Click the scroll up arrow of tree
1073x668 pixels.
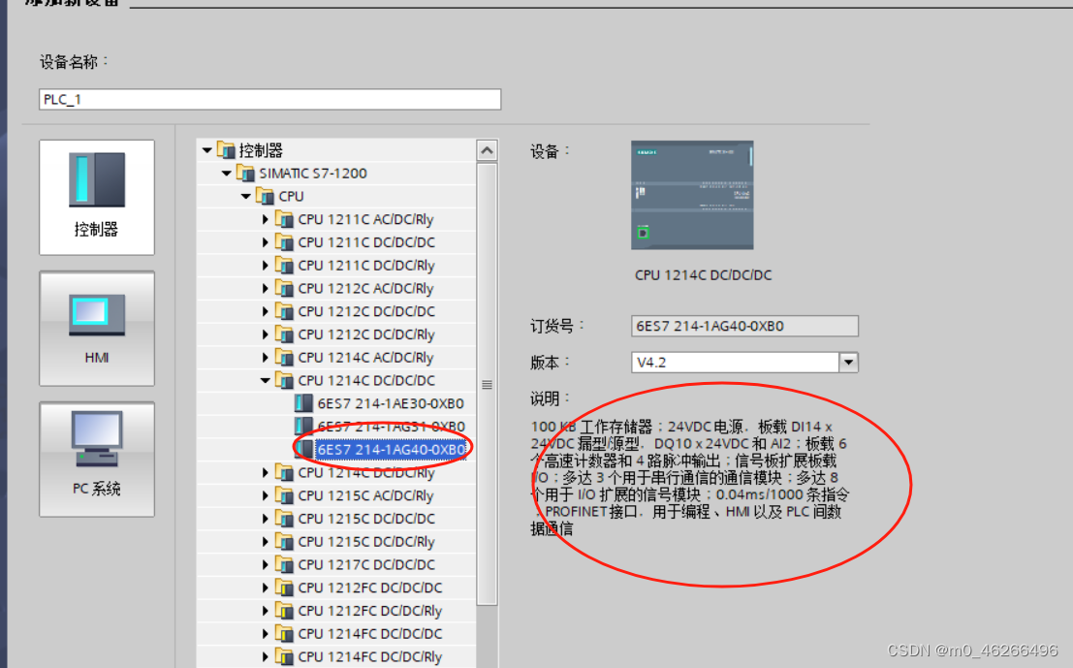pos(488,150)
